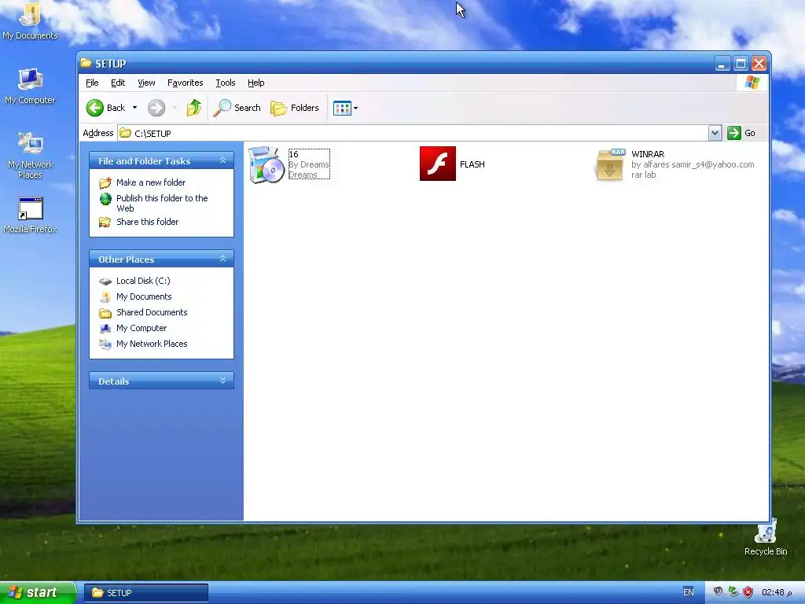This screenshot has height=604, width=805.
Task: Click the My Computer desktop icon
Action: click(30, 87)
